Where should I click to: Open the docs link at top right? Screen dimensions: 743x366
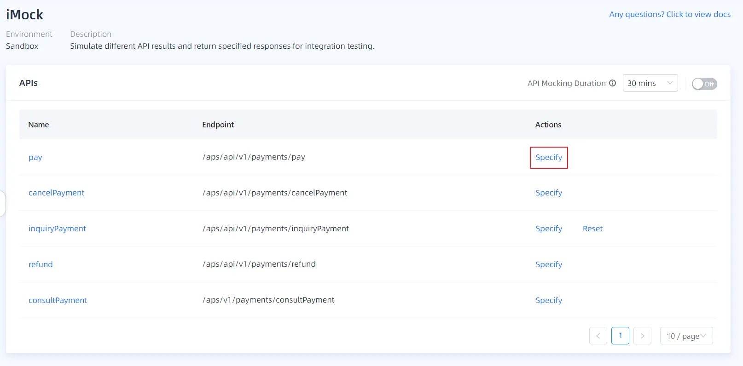click(669, 14)
